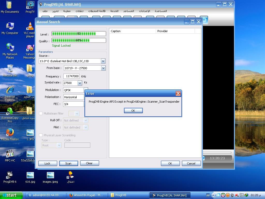Show hidden tray icons with the arrow
Screen dimensions: 265x199
tap(214, 195)
